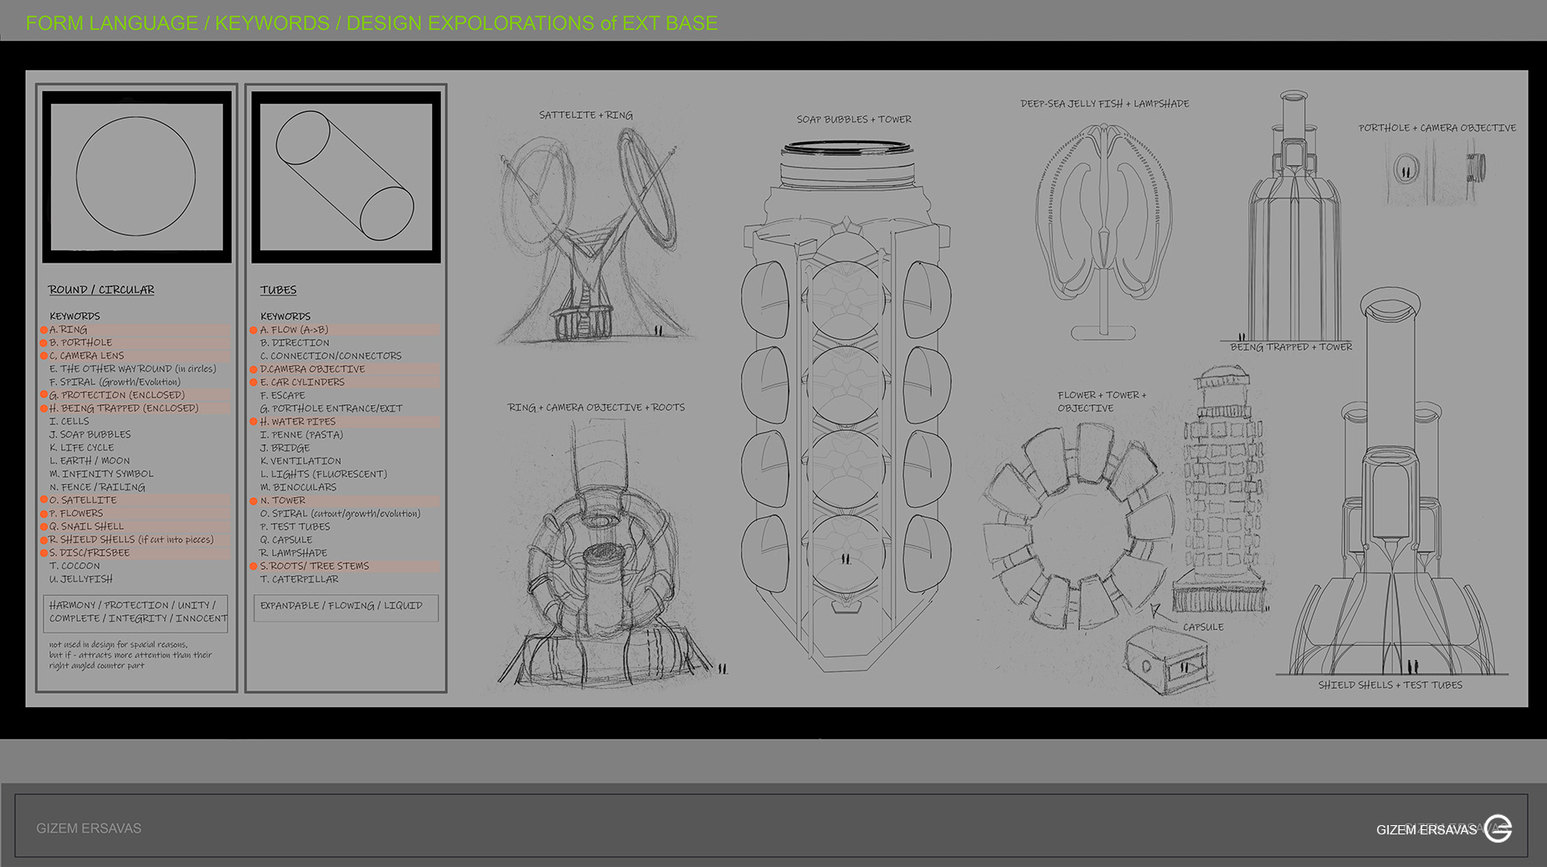This screenshot has height=867, width=1547.
Task: Select tubes keyword 'T. CATERPILLAR'
Action: pos(300,579)
